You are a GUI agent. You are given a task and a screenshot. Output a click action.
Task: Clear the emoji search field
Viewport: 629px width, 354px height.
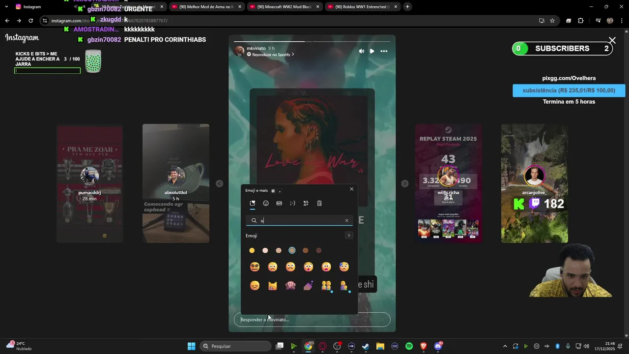(346, 221)
